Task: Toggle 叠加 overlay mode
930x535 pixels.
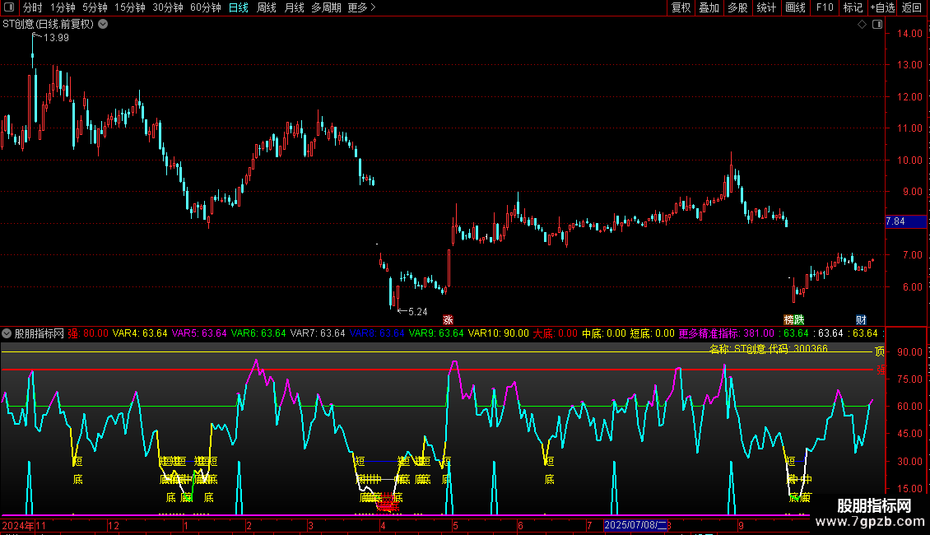Action: (x=709, y=7)
